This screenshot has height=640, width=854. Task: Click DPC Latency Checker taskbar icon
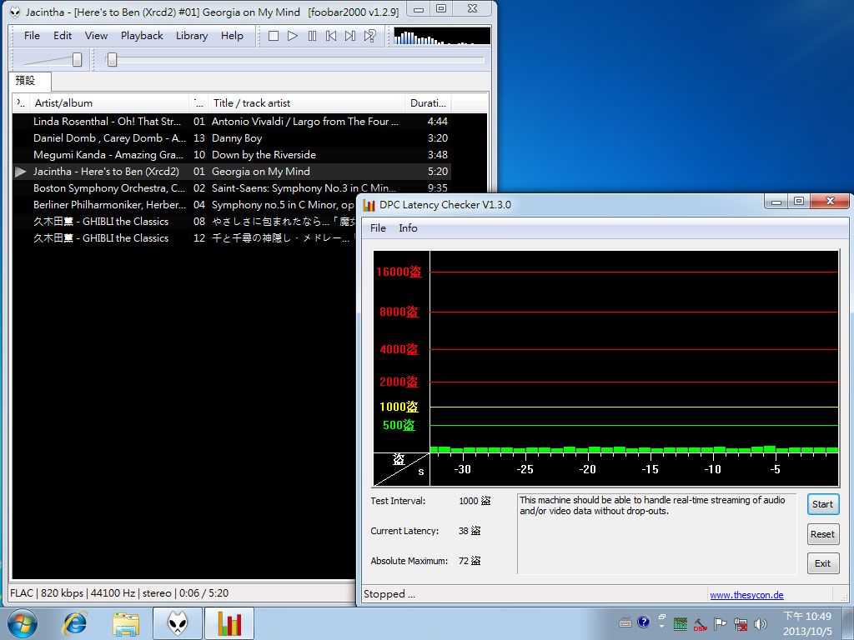pos(229,623)
